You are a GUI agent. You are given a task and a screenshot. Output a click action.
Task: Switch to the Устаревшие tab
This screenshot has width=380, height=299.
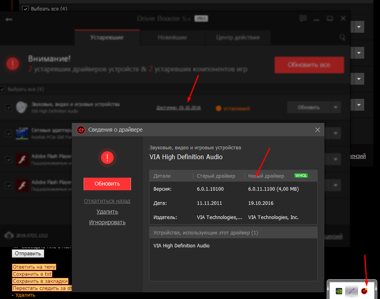107,37
